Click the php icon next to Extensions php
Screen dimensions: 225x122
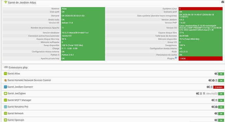click(x=6, y=67)
